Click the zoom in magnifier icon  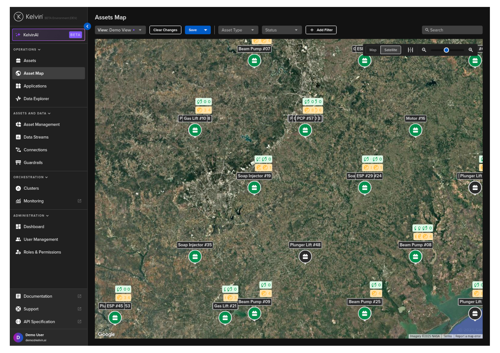pyautogui.click(x=470, y=50)
